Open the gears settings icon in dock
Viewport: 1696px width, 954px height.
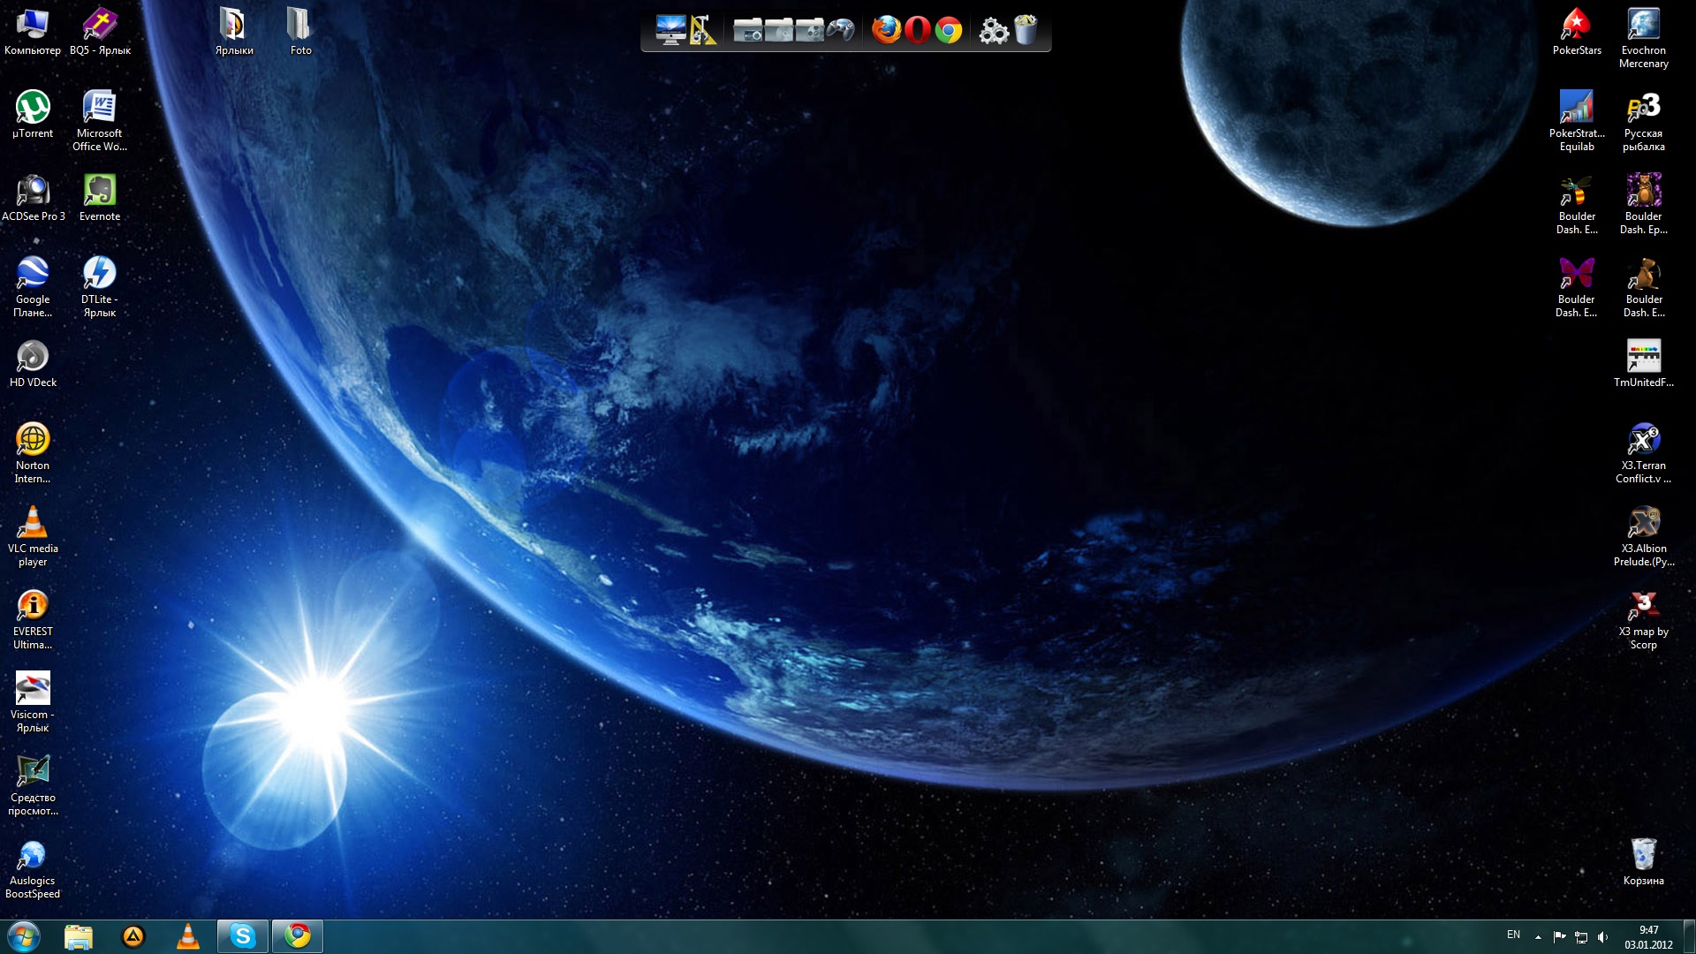tap(994, 31)
